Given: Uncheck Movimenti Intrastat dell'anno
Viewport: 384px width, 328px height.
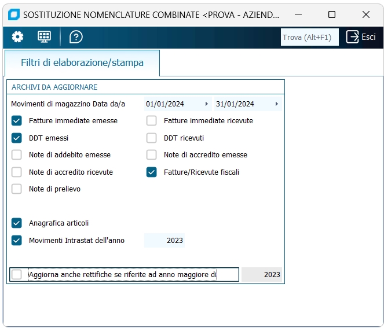Looking at the screenshot, I should pos(16,241).
